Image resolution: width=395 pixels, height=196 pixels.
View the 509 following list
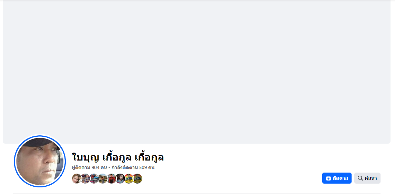(133, 167)
